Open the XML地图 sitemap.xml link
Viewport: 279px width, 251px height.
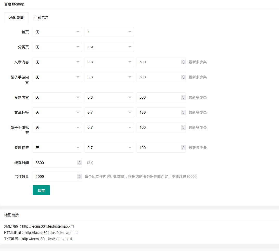(x=48, y=226)
